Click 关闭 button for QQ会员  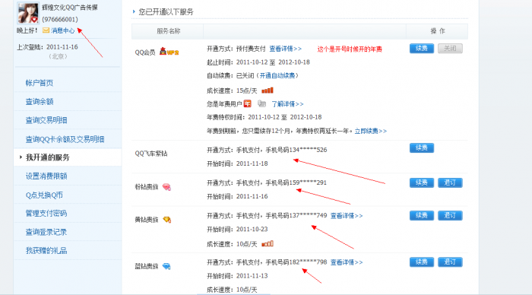[x=450, y=49]
